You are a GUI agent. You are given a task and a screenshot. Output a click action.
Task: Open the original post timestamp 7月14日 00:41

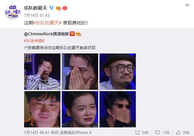(x=37, y=133)
